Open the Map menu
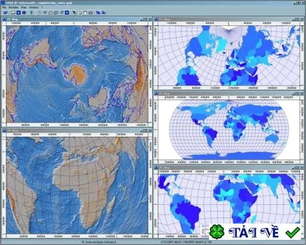The height and width of the screenshot is (245, 306). (x=23, y=8)
